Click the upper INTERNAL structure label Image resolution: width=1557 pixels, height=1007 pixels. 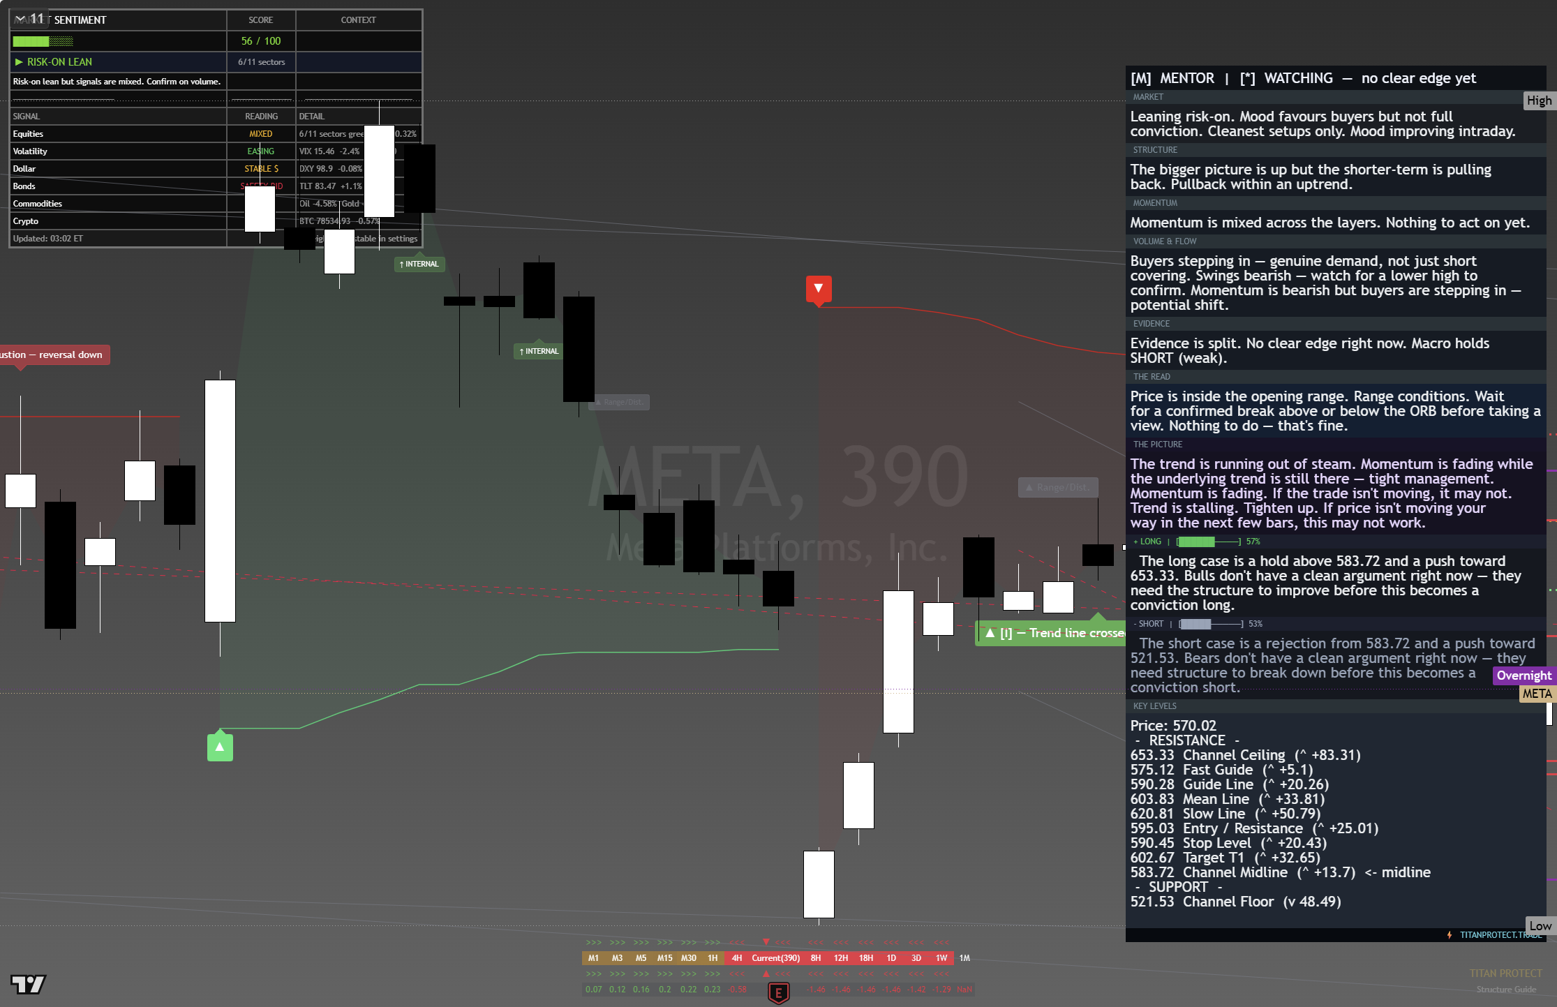419,264
